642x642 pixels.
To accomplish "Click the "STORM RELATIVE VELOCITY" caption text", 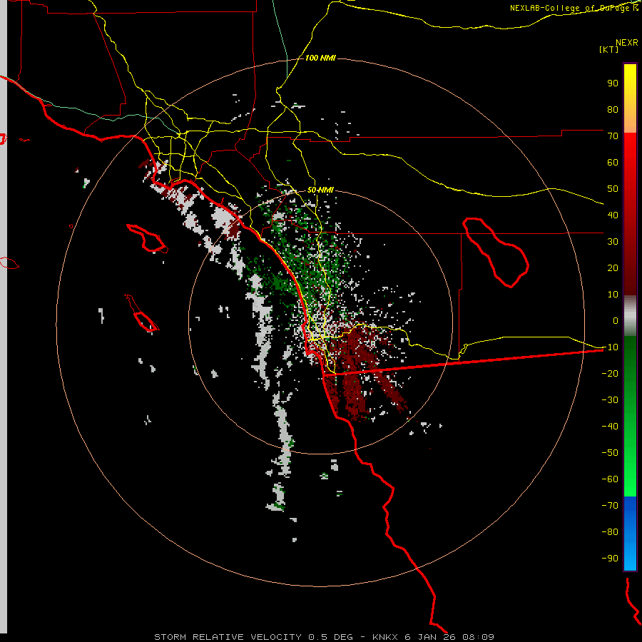I will tap(228, 637).
